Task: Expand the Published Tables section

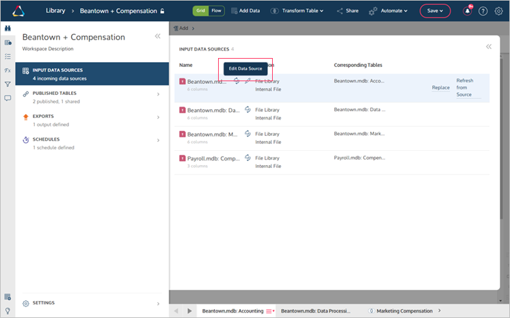Action: [x=158, y=94]
